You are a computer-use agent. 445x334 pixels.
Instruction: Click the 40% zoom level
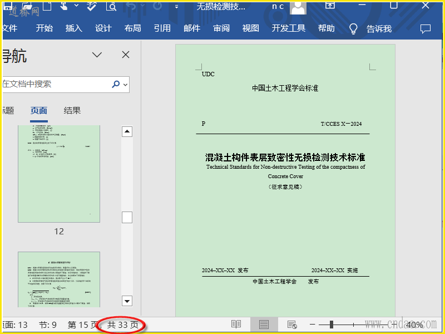point(414,325)
